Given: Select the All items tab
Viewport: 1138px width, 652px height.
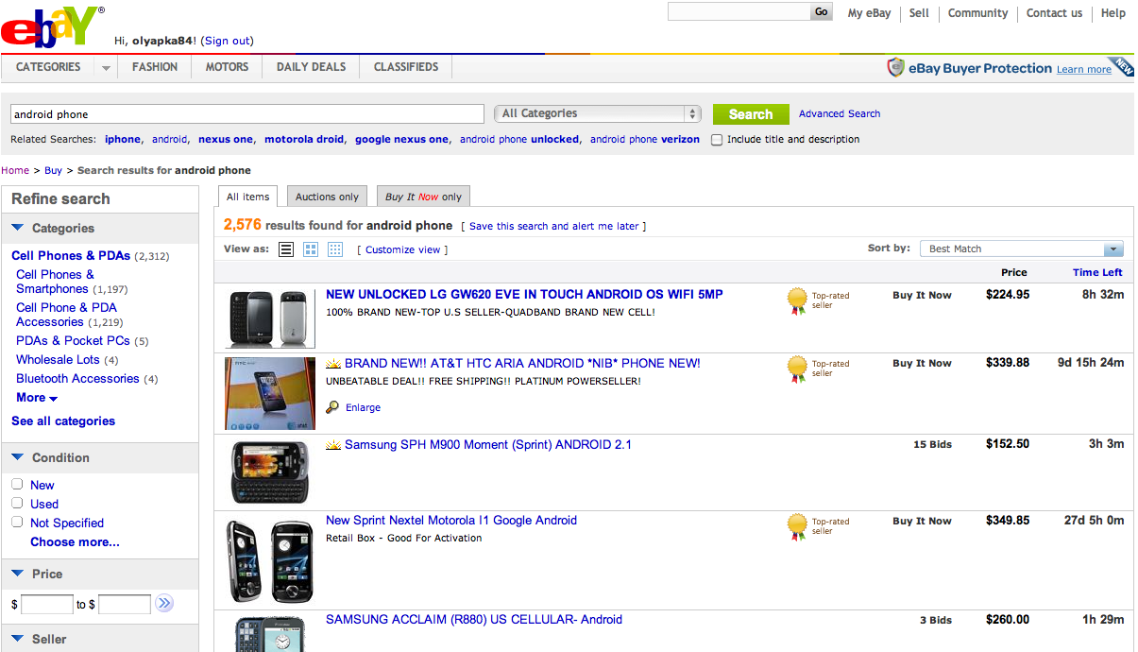Looking at the screenshot, I should [248, 197].
